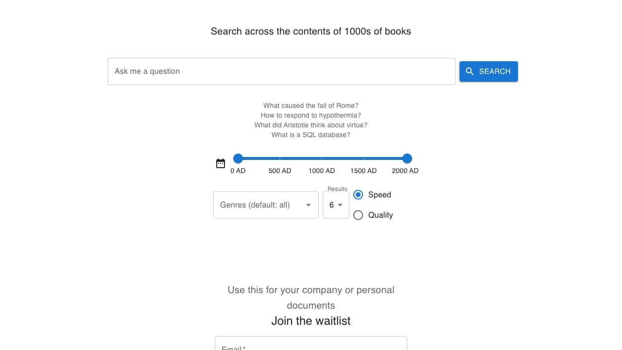Click the '500 AD' label under the slider
This screenshot has height=350, width=622.
click(279, 171)
